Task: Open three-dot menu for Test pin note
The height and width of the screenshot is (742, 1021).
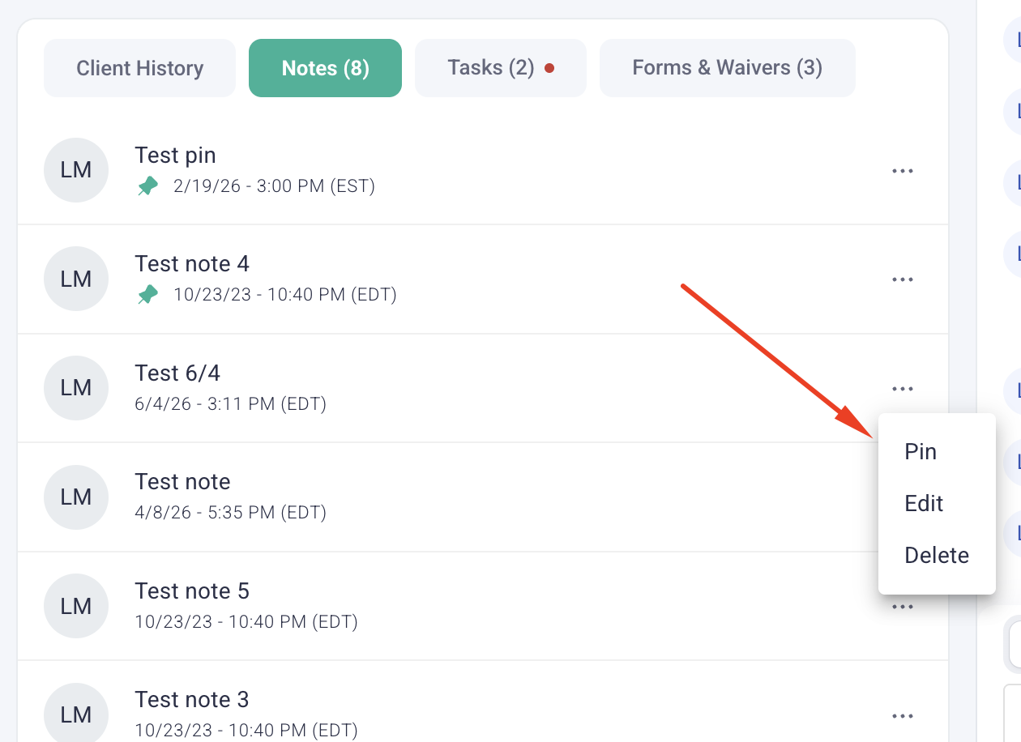Action: (903, 171)
